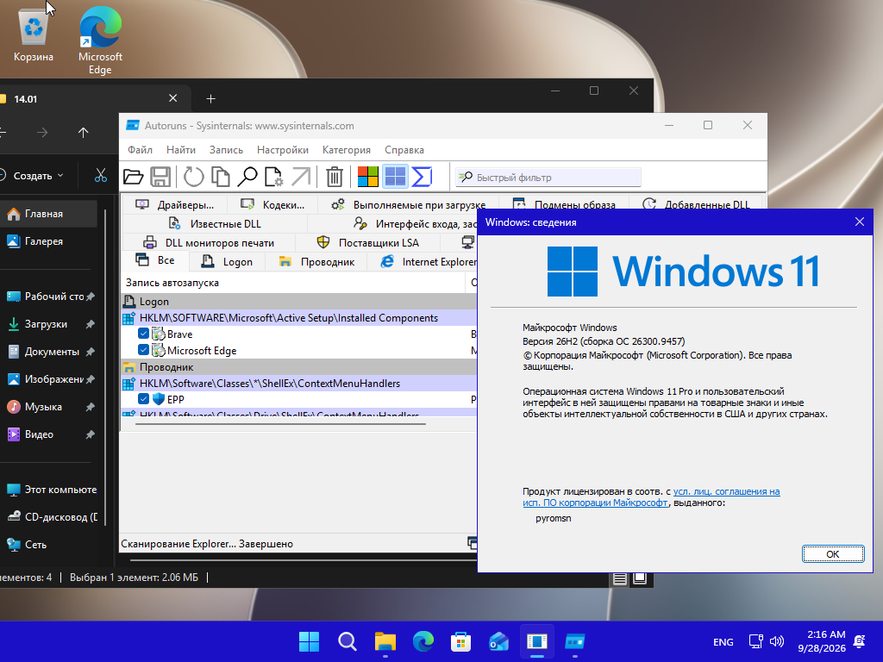Click the ENG language indicator
Viewport: 883px width, 662px height.
[x=723, y=641]
